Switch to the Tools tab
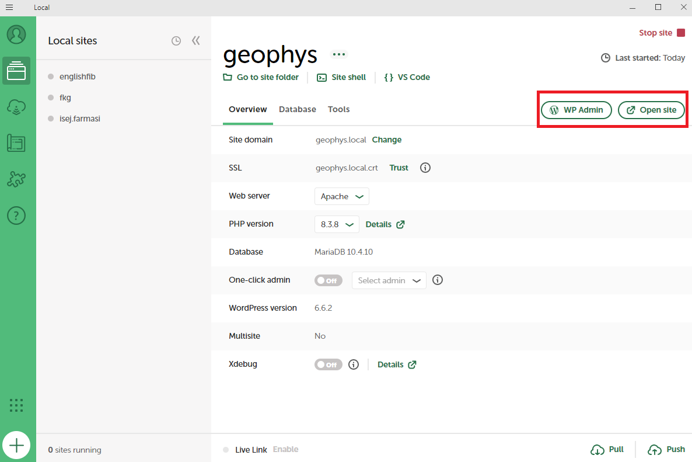 coord(338,109)
